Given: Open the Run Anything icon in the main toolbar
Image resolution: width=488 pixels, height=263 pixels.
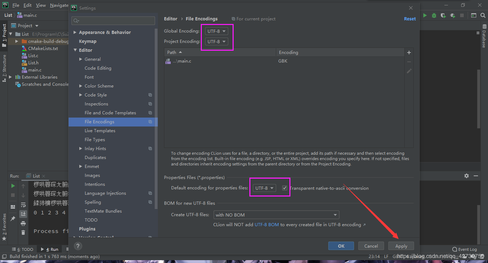Looking at the screenshot, I should [474, 15].
